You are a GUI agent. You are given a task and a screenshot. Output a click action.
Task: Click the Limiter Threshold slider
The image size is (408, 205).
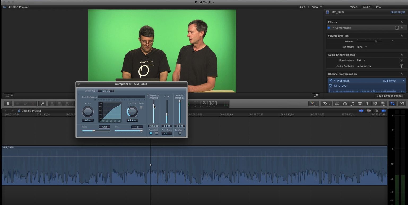180,112
